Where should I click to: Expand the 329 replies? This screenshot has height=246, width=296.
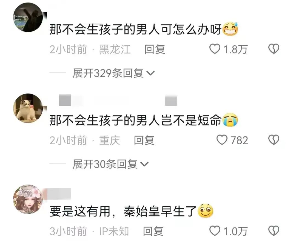click(x=114, y=73)
